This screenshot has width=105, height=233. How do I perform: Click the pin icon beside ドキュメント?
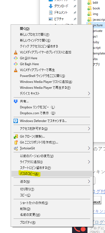[x=75, y=13]
